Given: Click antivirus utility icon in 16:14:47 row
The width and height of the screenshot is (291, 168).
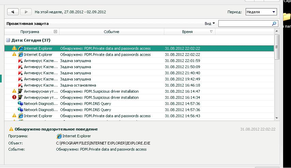Looking at the screenshot, I should [x=20, y=91].
